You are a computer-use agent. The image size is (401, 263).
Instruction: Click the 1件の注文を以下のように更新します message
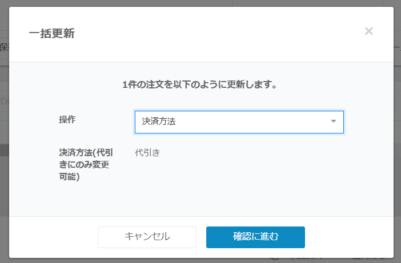coord(200,85)
